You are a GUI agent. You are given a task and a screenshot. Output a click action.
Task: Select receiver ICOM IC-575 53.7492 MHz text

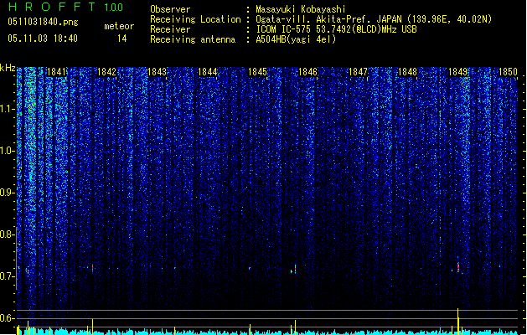click(337, 29)
